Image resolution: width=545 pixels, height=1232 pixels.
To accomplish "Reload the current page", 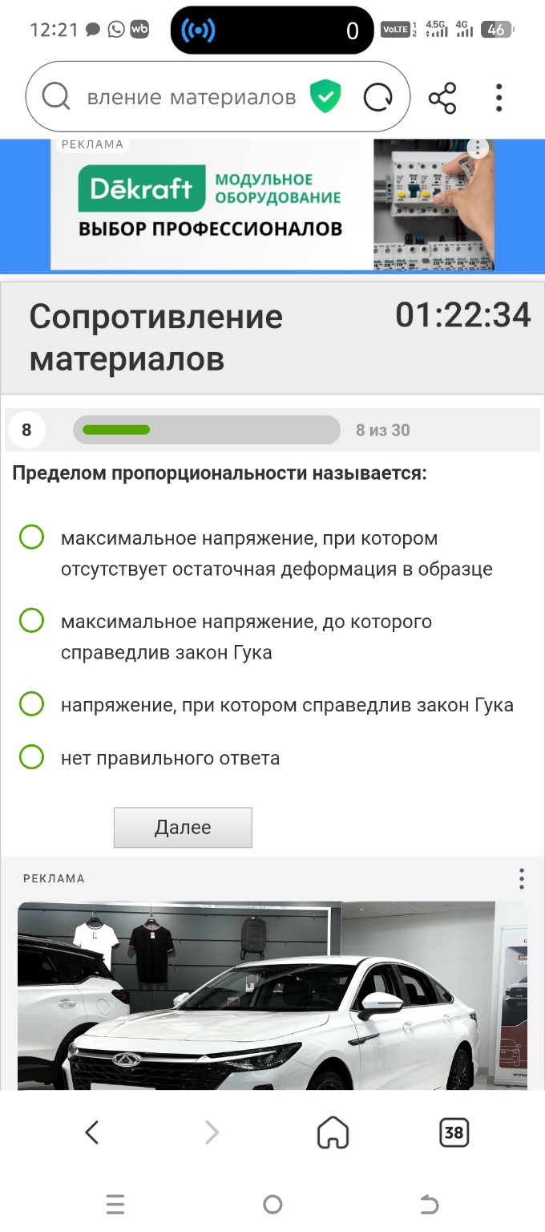I will tap(378, 96).
